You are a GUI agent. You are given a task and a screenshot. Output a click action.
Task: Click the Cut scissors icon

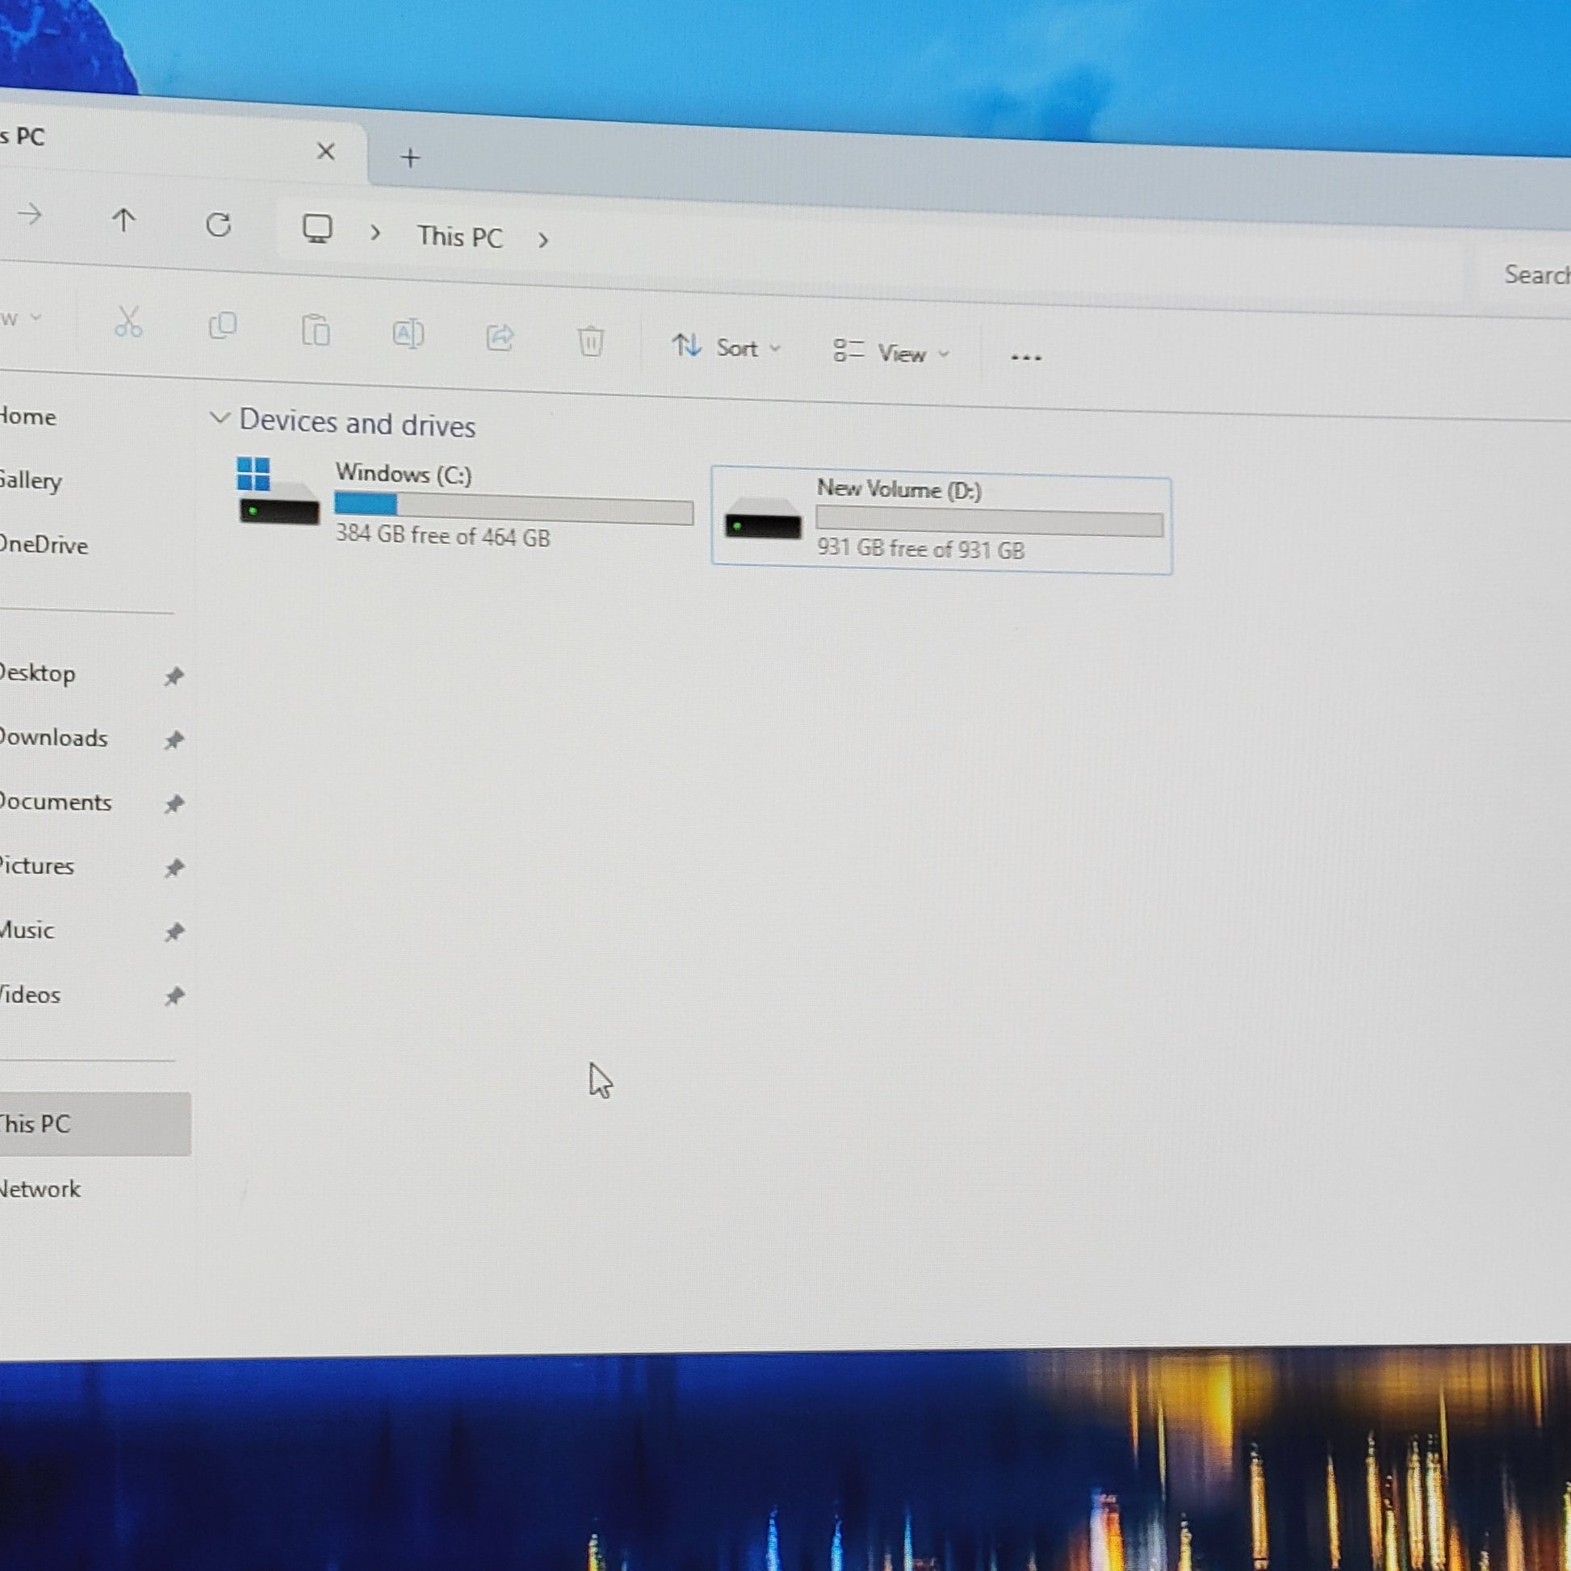tap(128, 321)
